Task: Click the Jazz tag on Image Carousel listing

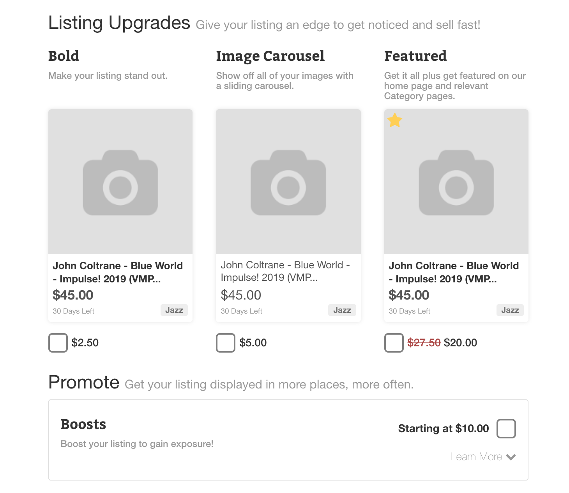Action: click(342, 310)
